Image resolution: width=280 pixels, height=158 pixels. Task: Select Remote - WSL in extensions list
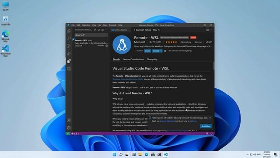point(91,43)
